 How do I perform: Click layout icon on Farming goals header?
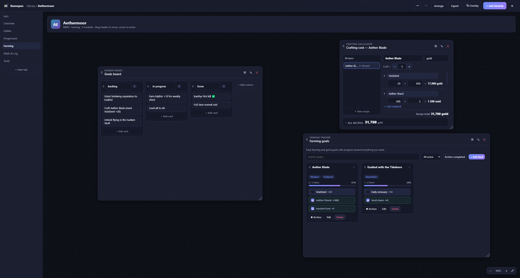click(x=472, y=140)
